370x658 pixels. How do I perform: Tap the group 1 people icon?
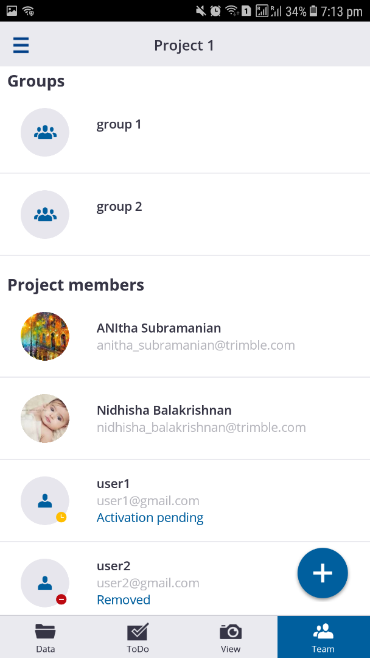tap(45, 132)
